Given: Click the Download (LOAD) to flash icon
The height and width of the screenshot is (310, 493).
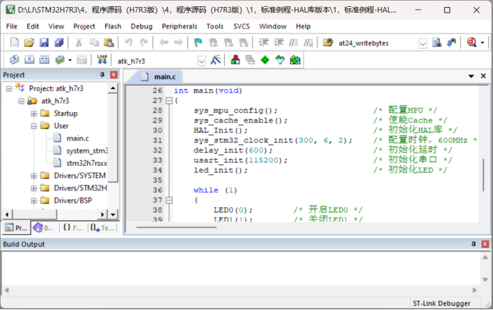Looking at the screenshot, I should [102, 61].
